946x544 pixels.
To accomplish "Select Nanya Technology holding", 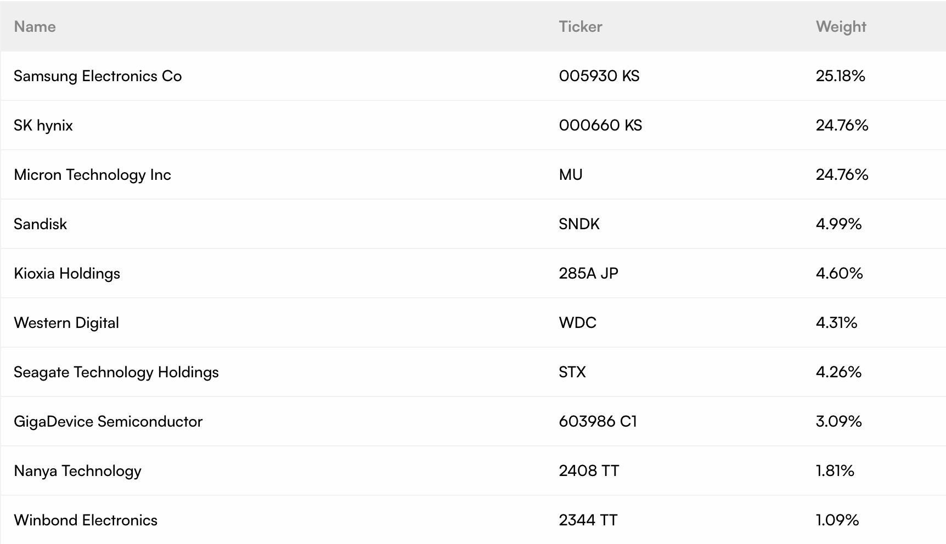I will [77, 471].
